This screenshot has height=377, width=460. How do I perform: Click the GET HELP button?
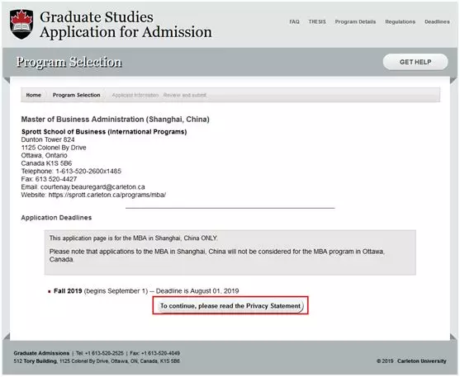point(415,62)
